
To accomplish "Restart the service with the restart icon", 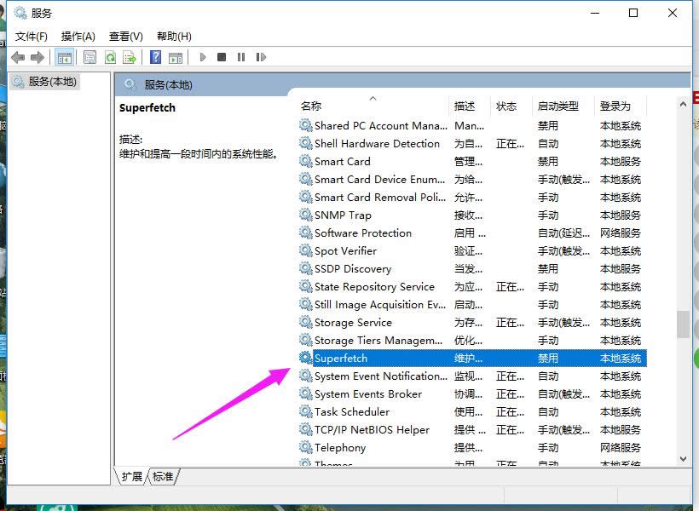I will (x=261, y=56).
